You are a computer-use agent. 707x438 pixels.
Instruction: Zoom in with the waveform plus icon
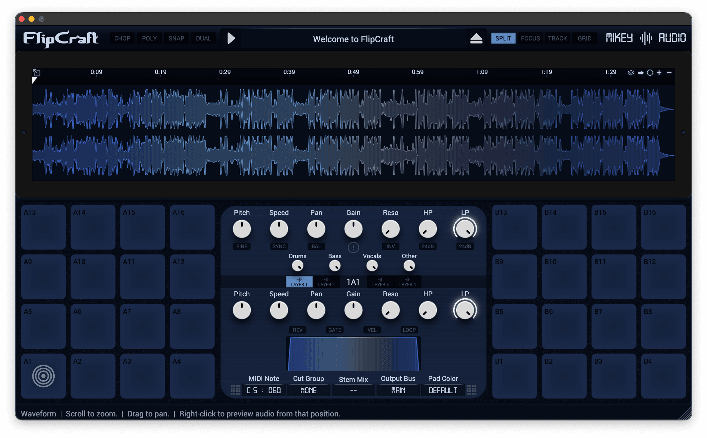point(659,73)
